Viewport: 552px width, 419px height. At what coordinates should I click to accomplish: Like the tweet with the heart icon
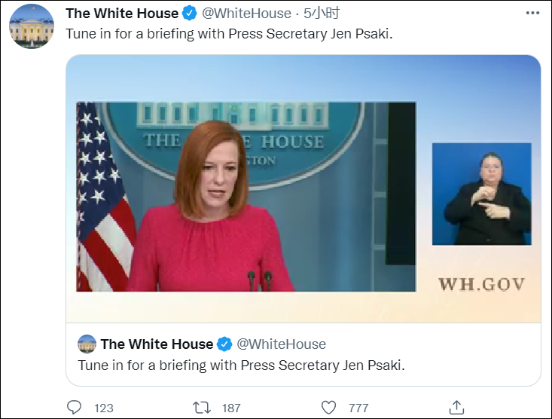pyautogui.click(x=328, y=408)
